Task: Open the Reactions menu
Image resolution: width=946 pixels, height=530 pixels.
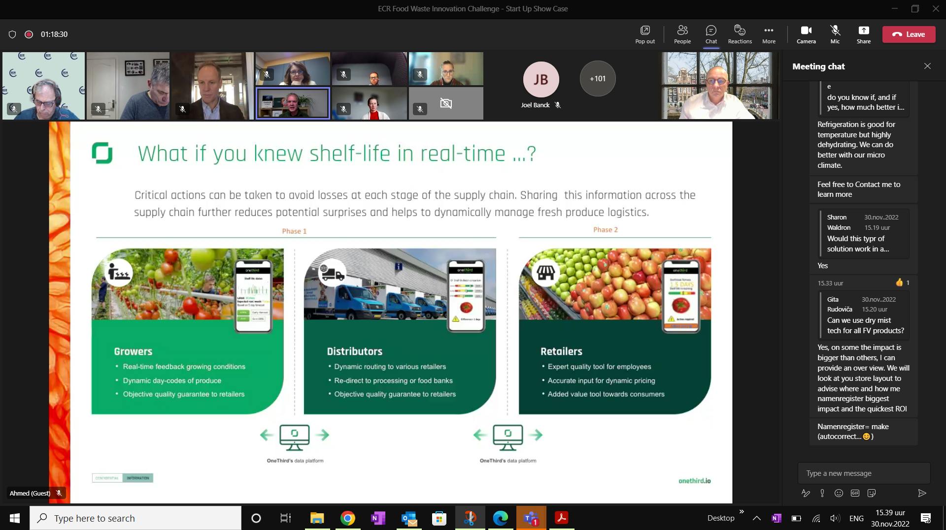Action: click(x=740, y=34)
